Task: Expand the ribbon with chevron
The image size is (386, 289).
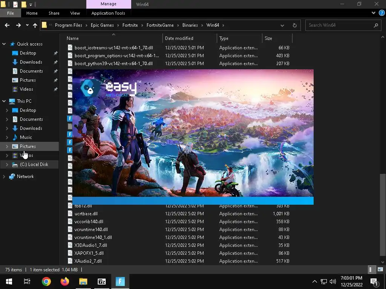Action: point(374,13)
